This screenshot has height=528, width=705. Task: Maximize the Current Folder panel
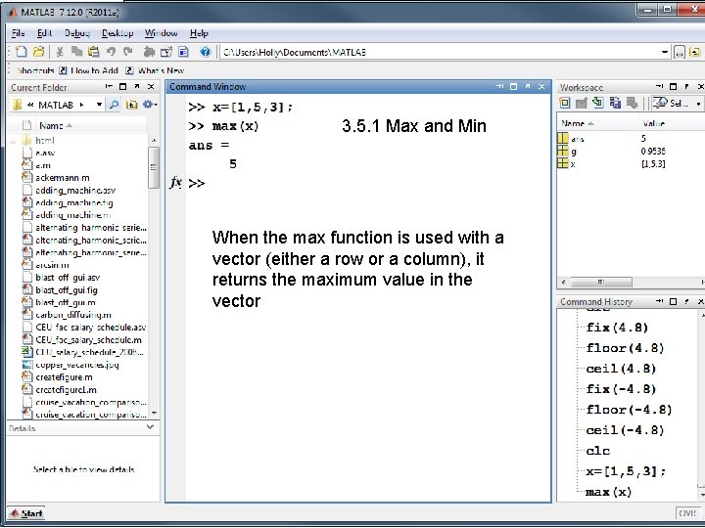click(122, 87)
